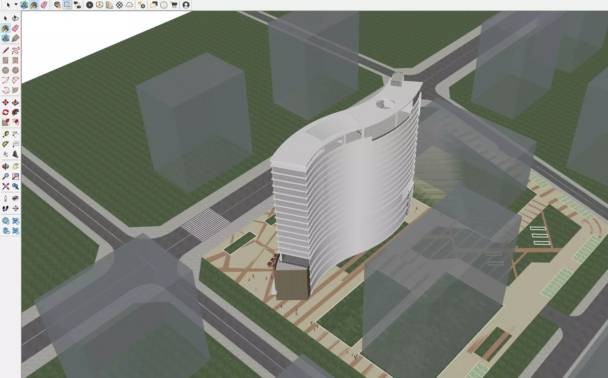608x378 pixels.
Task: Select the Zoom magnifier tool
Action: point(5,177)
